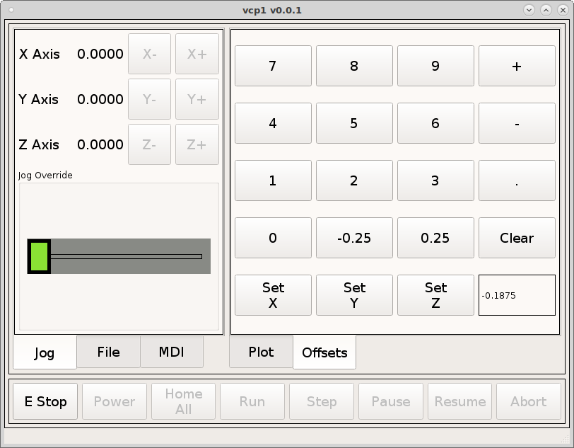Click the Abort button
Screen dimensions: 574x448
[x=529, y=401]
